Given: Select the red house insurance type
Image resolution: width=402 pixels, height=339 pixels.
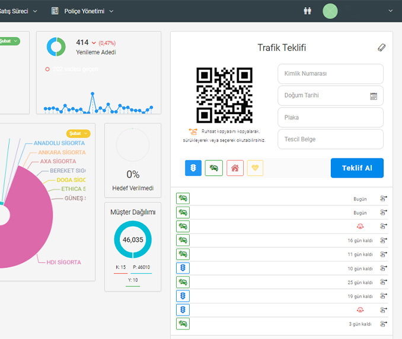Looking at the screenshot, I should [235, 168].
